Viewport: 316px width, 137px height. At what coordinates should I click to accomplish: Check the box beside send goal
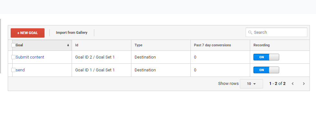tap(13, 70)
